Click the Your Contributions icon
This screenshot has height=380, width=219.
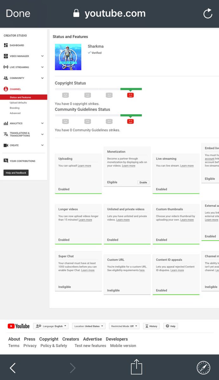pos(6,161)
